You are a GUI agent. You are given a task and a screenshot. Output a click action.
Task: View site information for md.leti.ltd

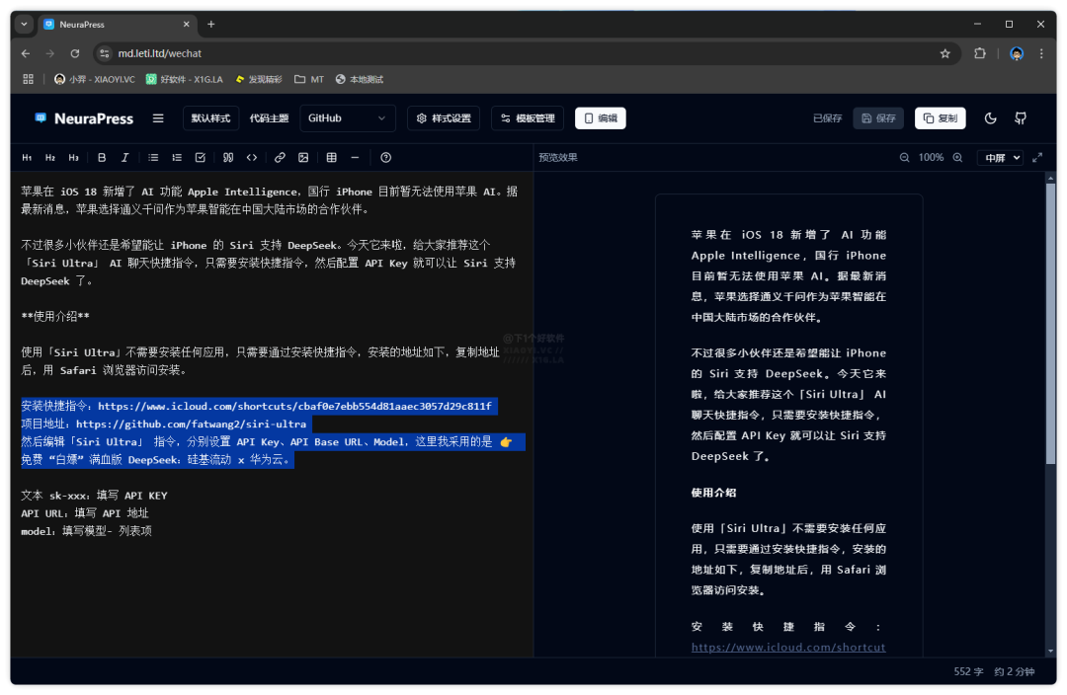coord(104,53)
